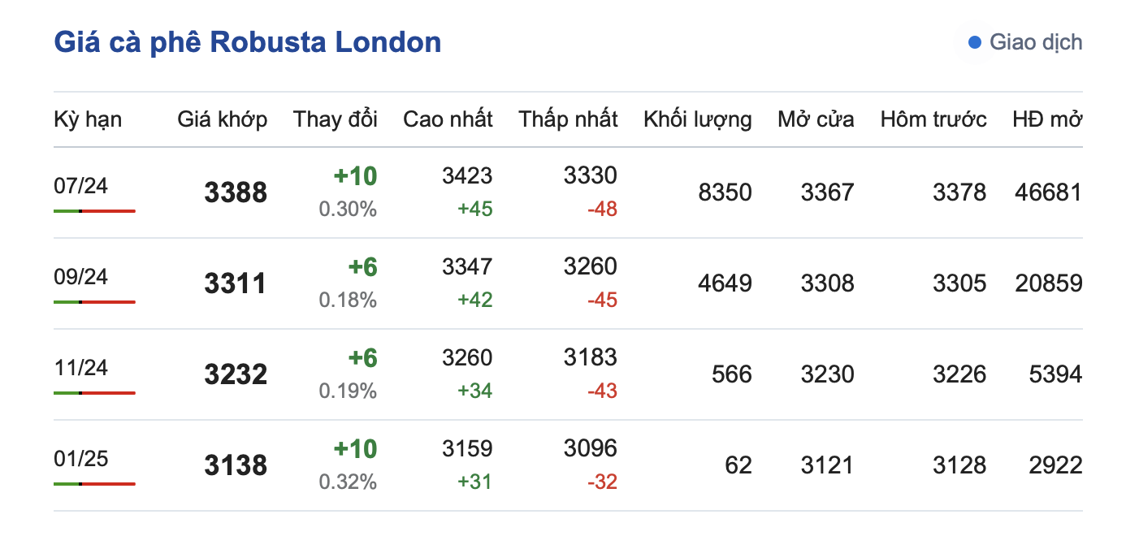The image size is (1126, 549).
Task: Select the Thay đổi column header
Action: click(x=335, y=119)
